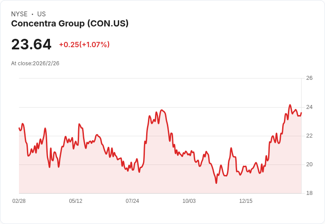Image resolution: width=325 pixels, height=224 pixels.
Task: Click the US market label
Action: click(x=42, y=14)
